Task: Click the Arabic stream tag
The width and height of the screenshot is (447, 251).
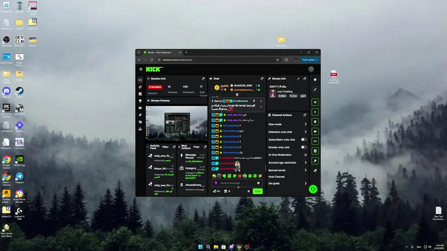Action: [x=282, y=96]
